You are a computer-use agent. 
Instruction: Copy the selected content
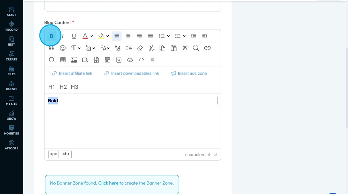163,48
